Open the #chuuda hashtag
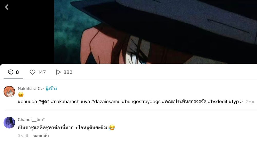257x144 pixels. [27, 102]
